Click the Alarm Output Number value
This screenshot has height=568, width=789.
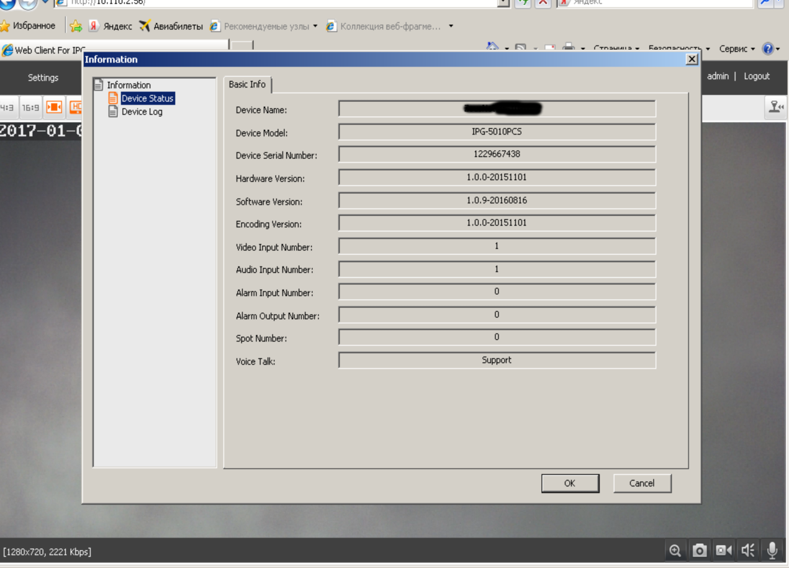point(497,315)
